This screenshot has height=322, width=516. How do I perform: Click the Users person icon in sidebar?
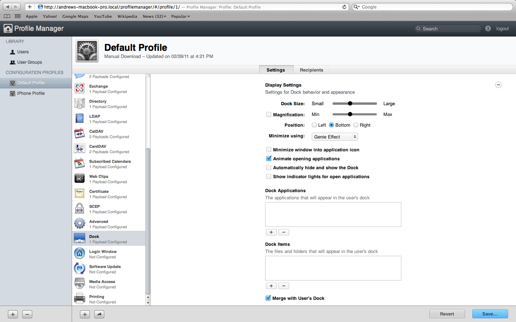point(13,52)
